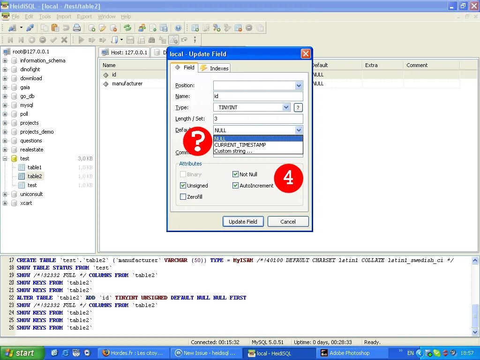Click Cancel in Update Field dialog
Viewport: 480px width, 360px height.
pyautogui.click(x=288, y=222)
